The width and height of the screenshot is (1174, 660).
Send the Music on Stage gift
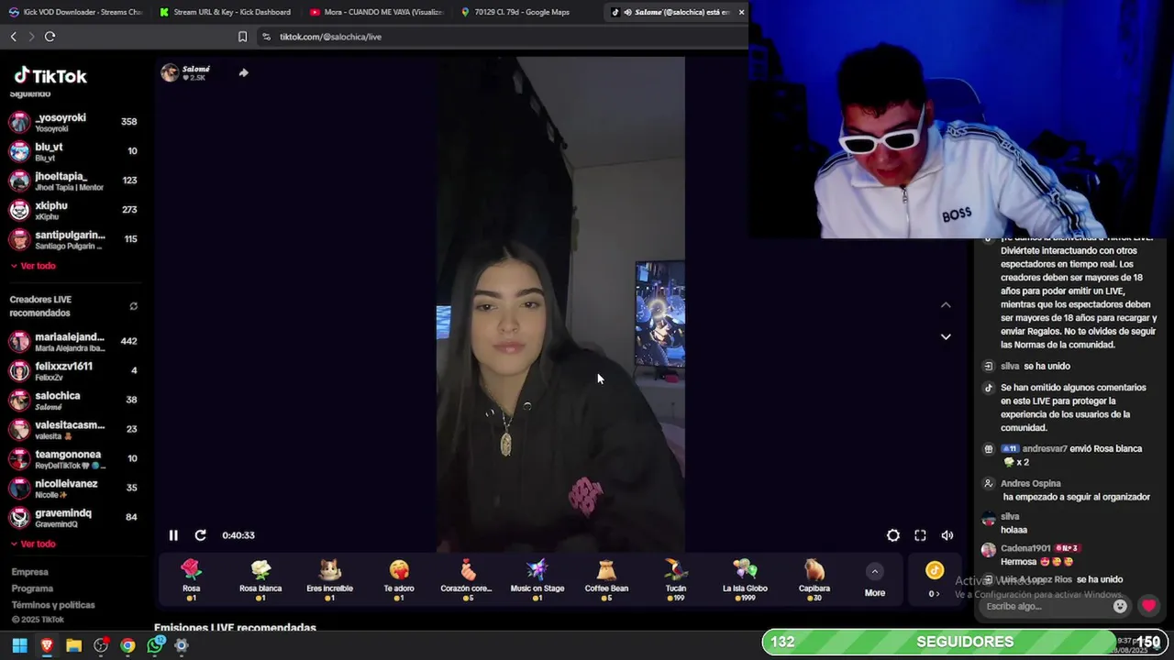coord(537,580)
